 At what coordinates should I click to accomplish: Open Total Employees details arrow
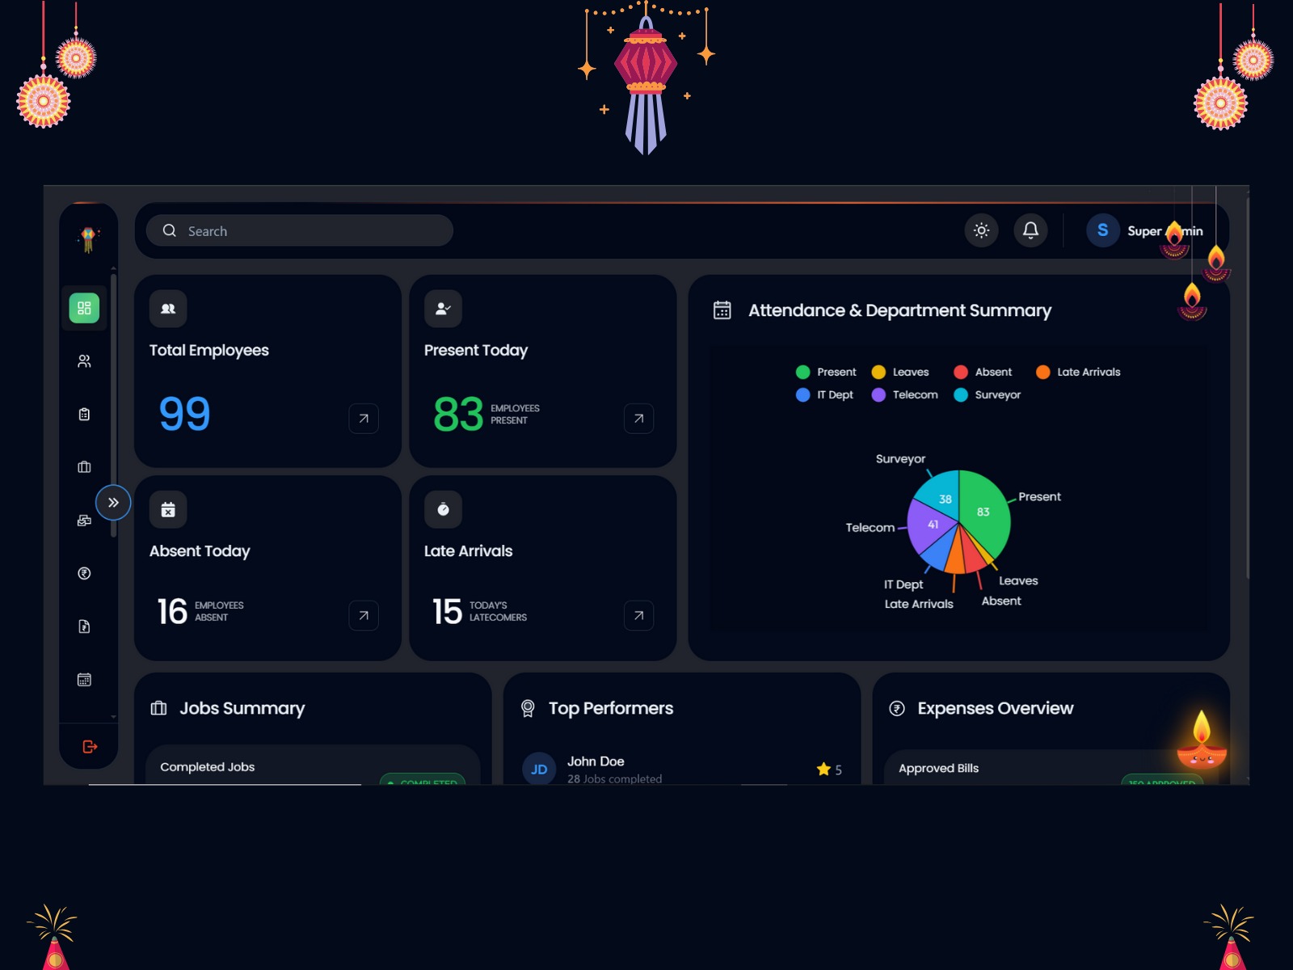364,419
